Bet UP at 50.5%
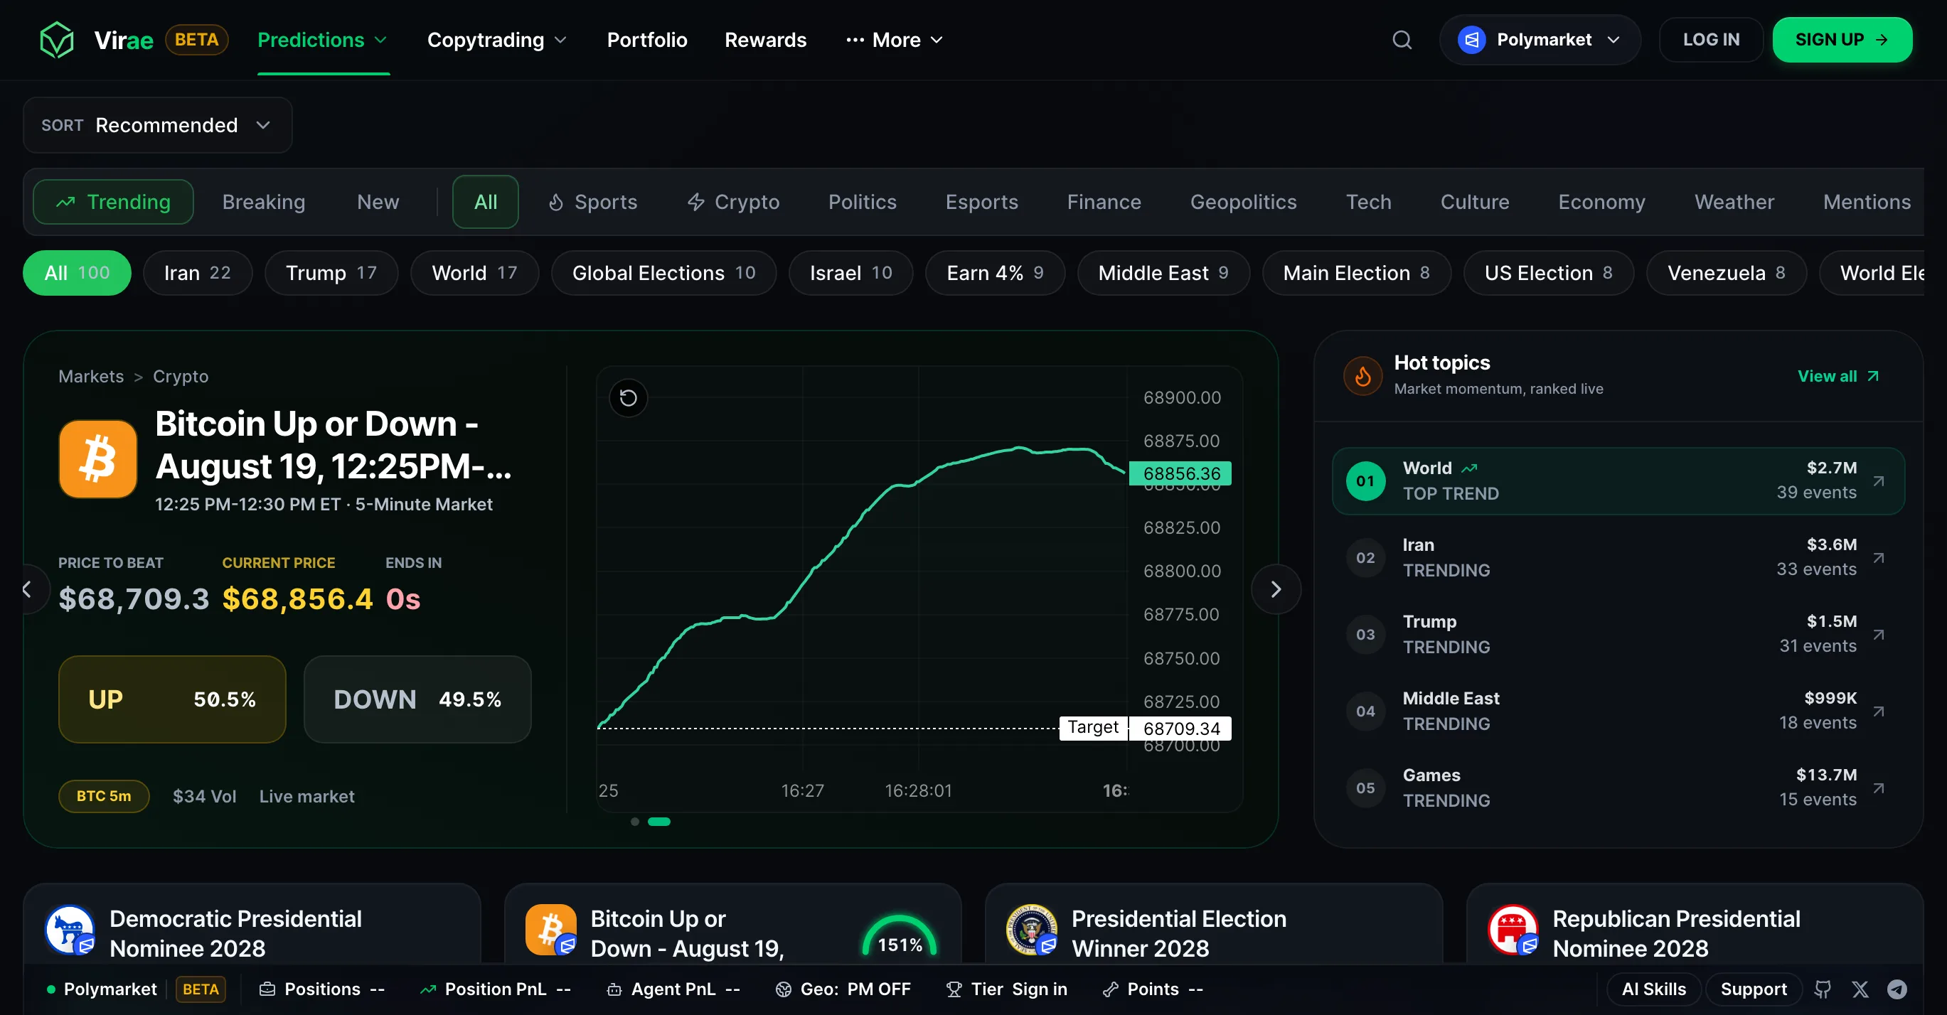The image size is (1947, 1015). (172, 699)
